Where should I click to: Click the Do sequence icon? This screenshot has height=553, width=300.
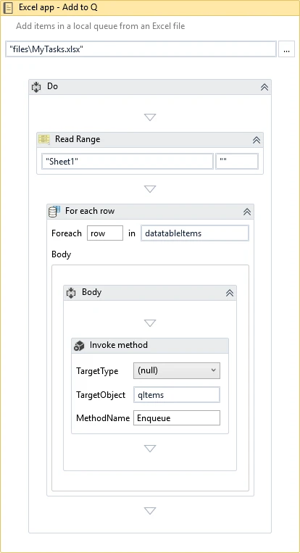(36, 87)
